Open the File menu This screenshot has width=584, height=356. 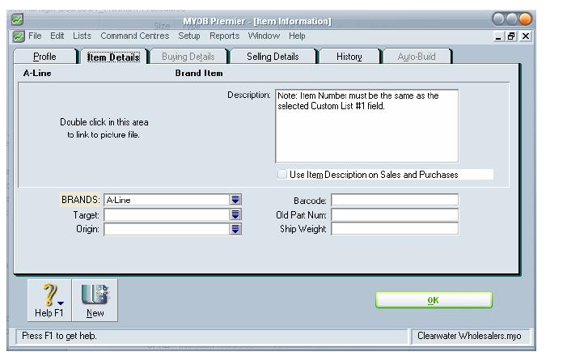click(x=35, y=36)
